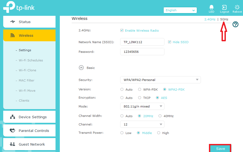Click the tp-link logo
The width and height of the screenshot is (243, 152).
click(x=19, y=7)
